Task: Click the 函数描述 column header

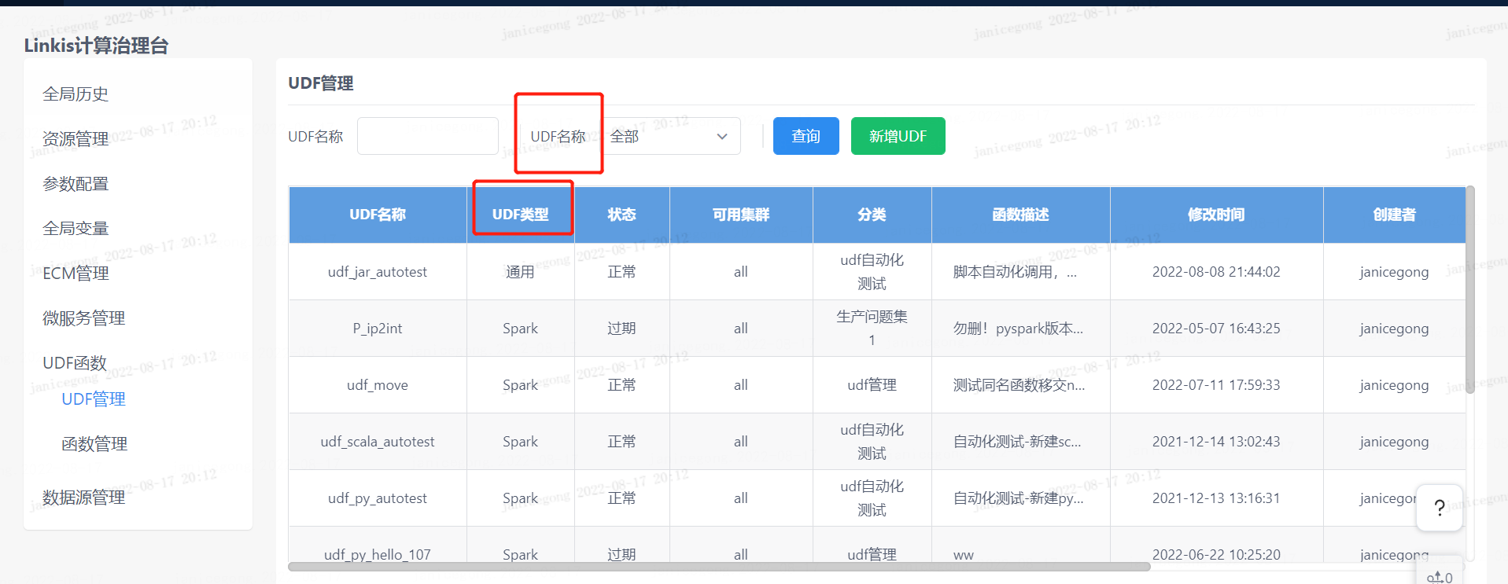Action: [1020, 215]
